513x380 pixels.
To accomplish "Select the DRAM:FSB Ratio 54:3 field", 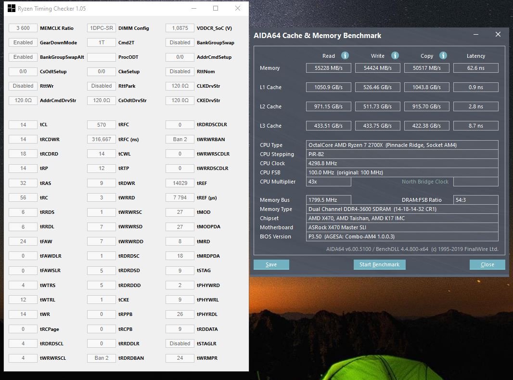I will pyautogui.click(x=475, y=200).
